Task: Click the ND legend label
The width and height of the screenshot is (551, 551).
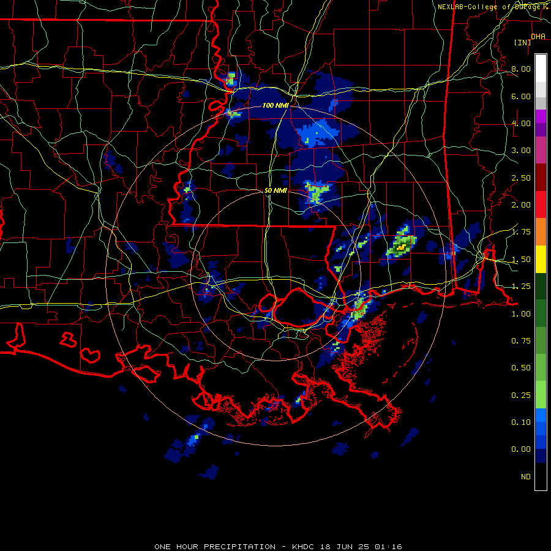Action: (x=526, y=477)
